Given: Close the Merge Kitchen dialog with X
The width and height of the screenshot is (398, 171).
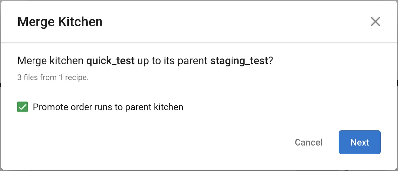Looking at the screenshot, I should (375, 22).
